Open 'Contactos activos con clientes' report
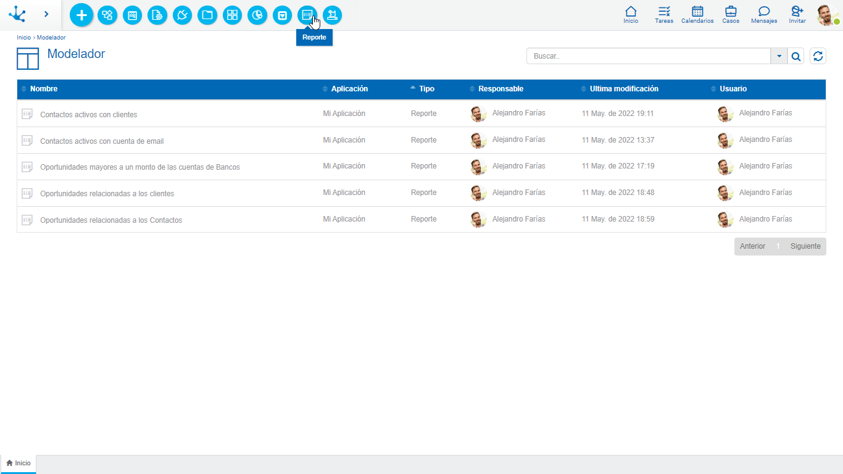 click(x=89, y=115)
